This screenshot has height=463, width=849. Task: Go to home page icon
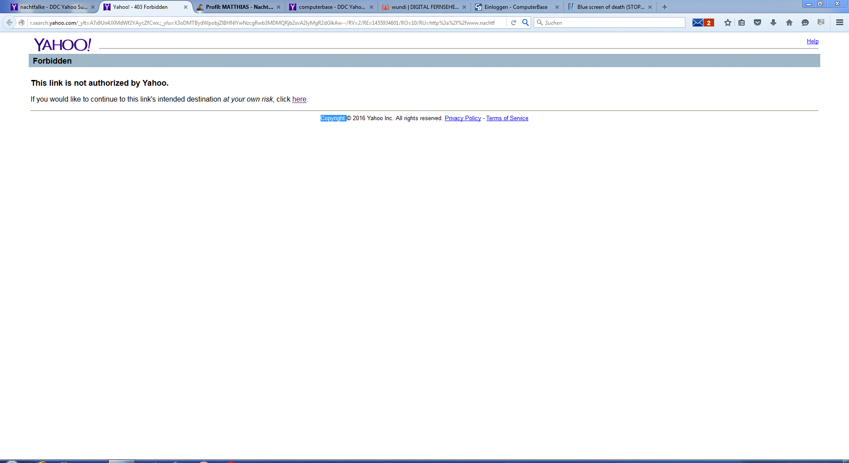(x=789, y=23)
